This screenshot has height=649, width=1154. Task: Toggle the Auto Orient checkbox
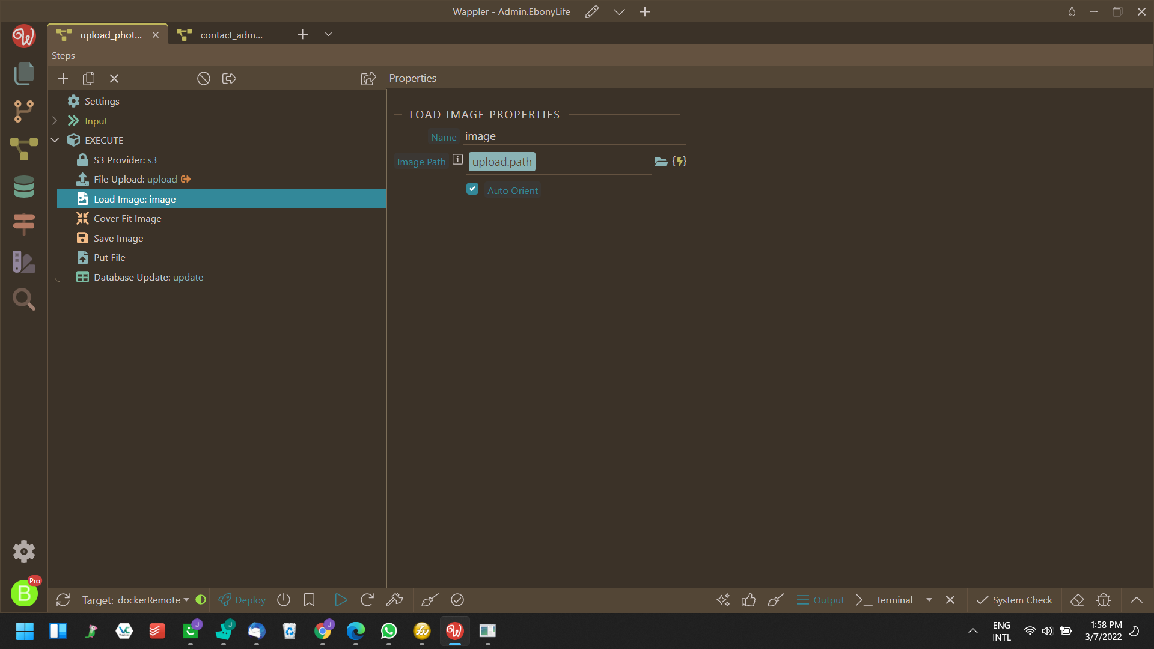pyautogui.click(x=472, y=189)
